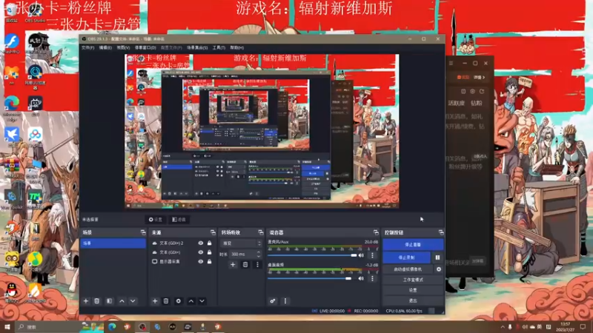Open source filters button on source toolbar

[179, 219]
